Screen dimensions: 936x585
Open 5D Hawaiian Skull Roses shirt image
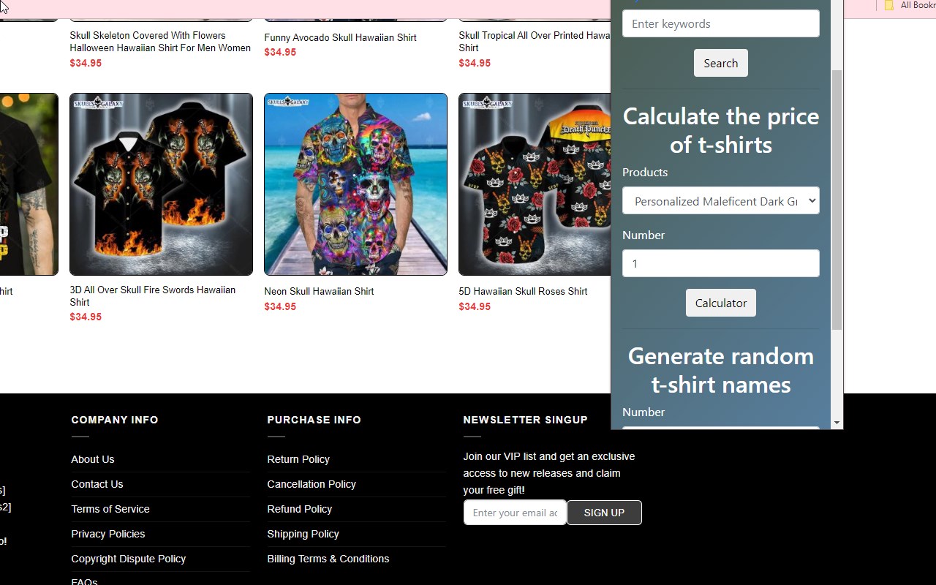click(x=535, y=184)
